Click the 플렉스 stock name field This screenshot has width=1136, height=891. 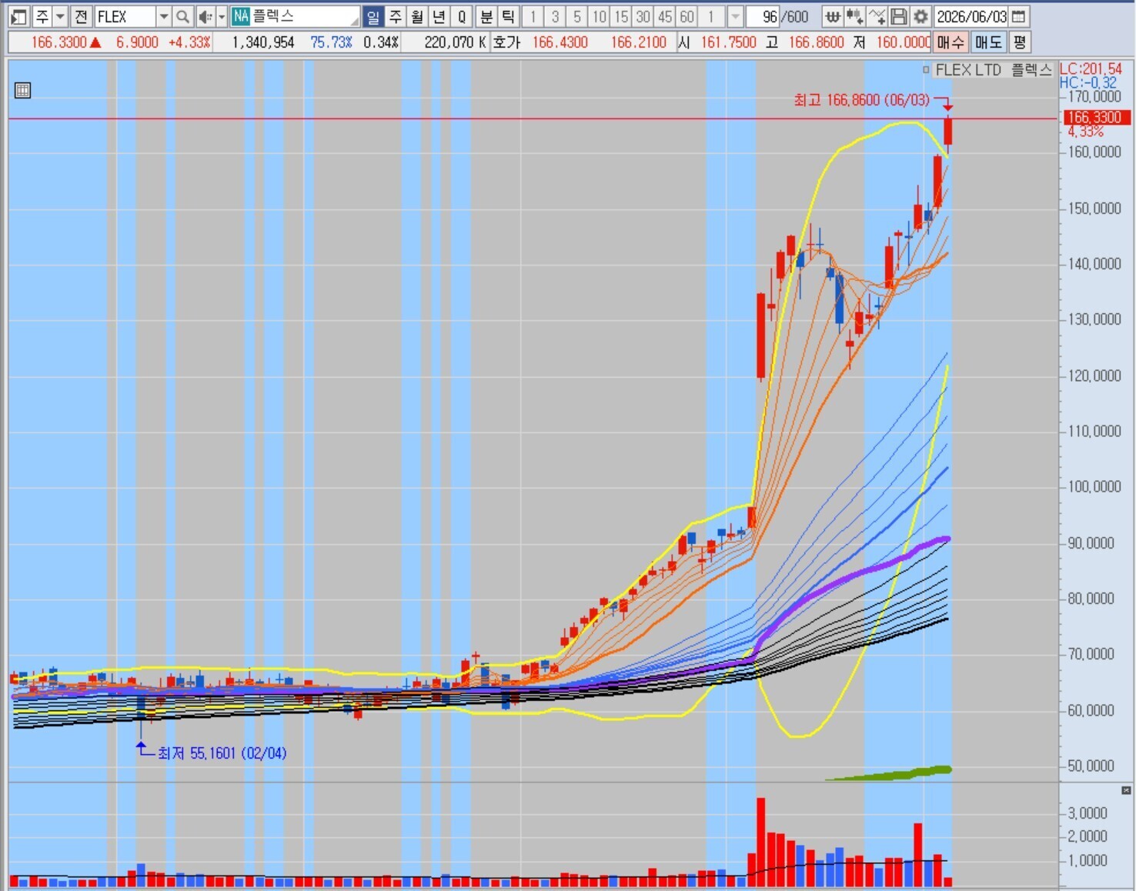tap(305, 16)
